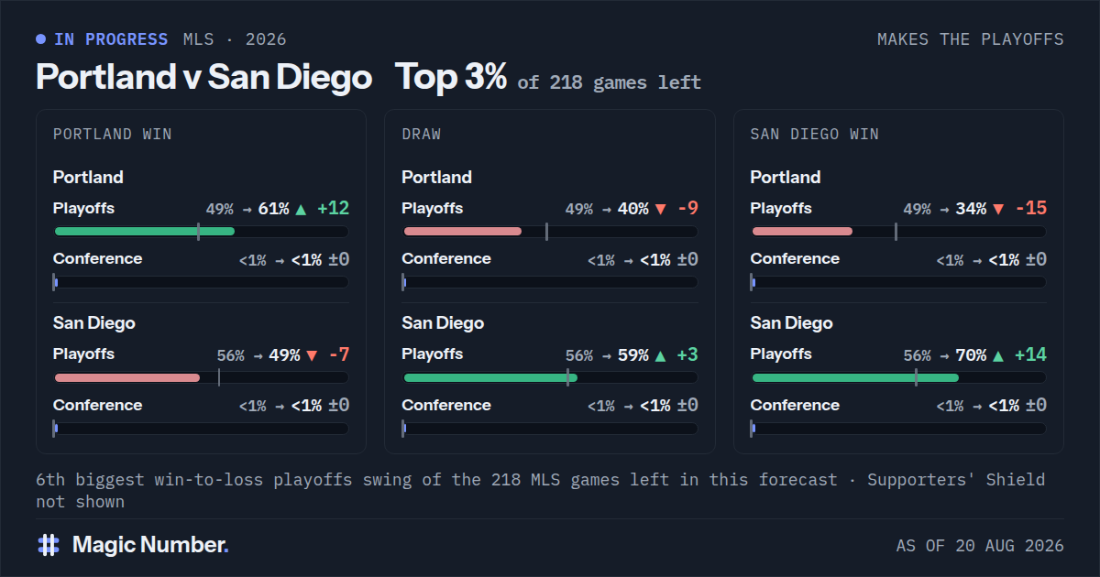Click green up arrow beside San Diego +3
The height and width of the screenshot is (577, 1100).
pyautogui.click(x=660, y=355)
